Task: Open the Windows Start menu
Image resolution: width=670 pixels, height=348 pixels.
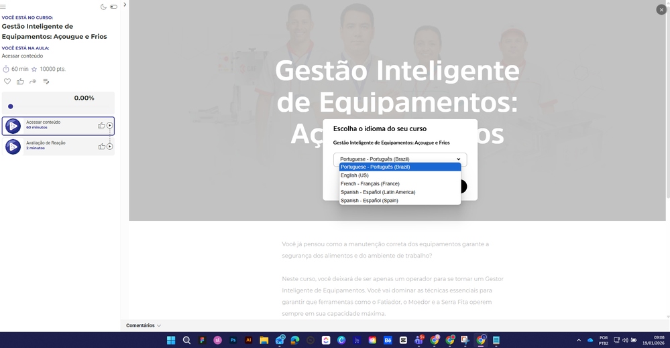Action: (x=171, y=340)
